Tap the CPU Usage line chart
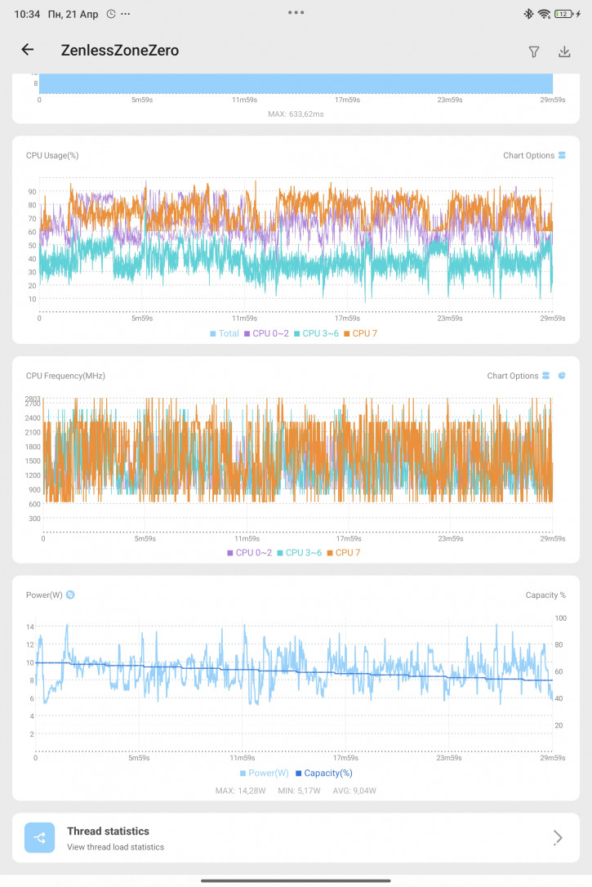Image resolution: width=592 pixels, height=887 pixels. click(x=296, y=244)
